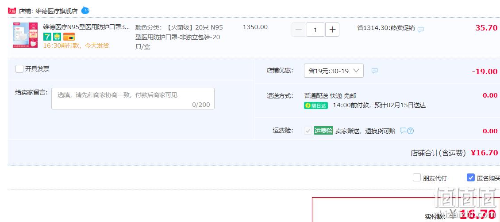The image size is (500, 222).
Task: Expand the 省19元:30-19 store discount dropdown
Action: (334, 71)
